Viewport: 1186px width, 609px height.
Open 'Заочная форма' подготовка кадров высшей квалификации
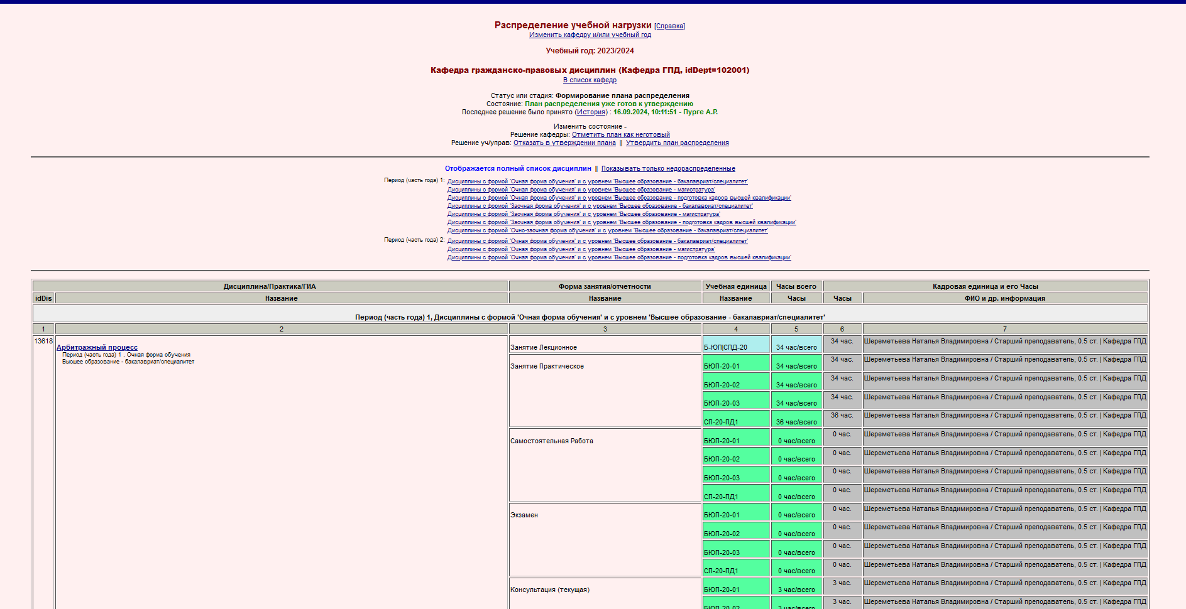tap(621, 222)
